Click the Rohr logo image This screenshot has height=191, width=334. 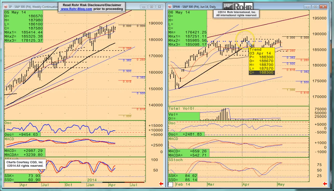238,6
